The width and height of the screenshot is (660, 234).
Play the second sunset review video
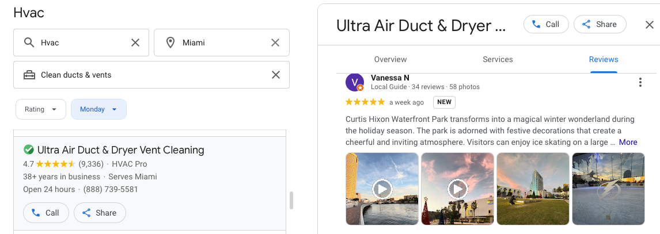click(x=457, y=189)
